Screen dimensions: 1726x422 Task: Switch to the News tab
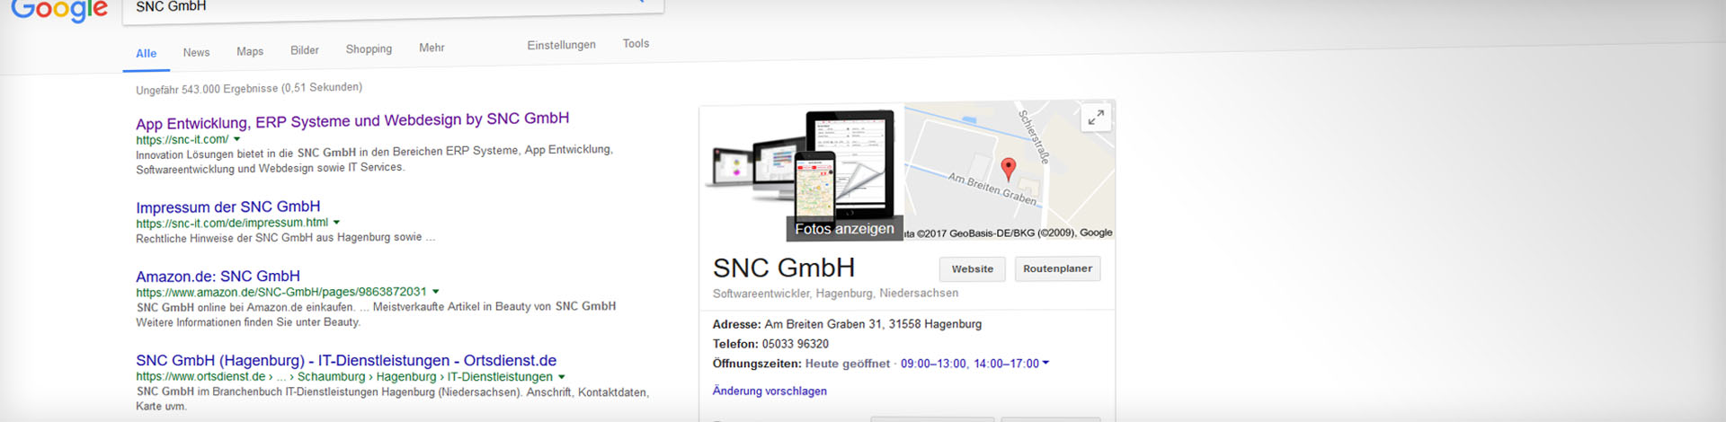196,52
